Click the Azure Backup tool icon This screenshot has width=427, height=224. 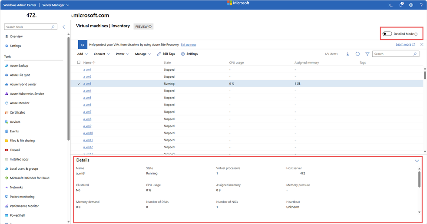(x=7, y=66)
